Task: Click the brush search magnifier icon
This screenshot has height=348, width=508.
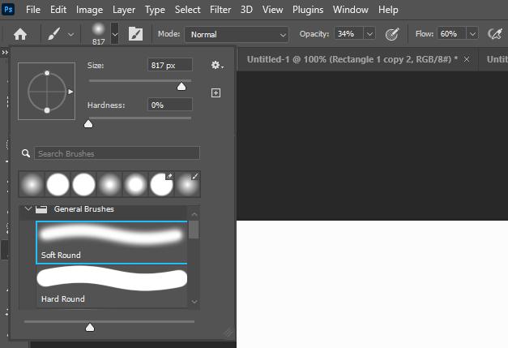Action: pyautogui.click(x=26, y=153)
